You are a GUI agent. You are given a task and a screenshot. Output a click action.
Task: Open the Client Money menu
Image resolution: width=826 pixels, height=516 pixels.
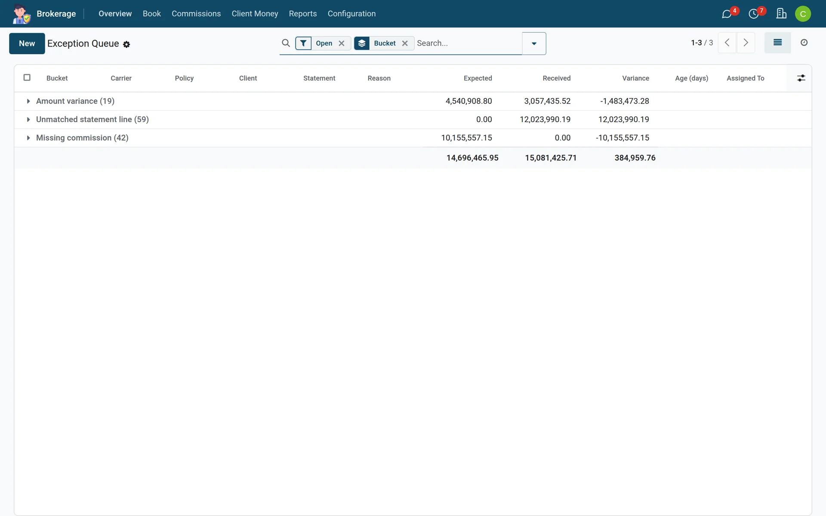point(255,14)
